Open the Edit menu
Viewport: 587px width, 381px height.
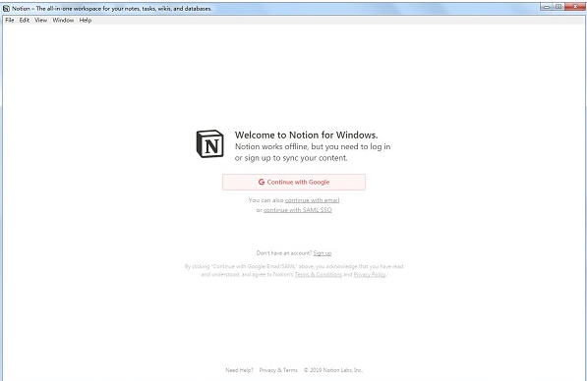click(25, 21)
